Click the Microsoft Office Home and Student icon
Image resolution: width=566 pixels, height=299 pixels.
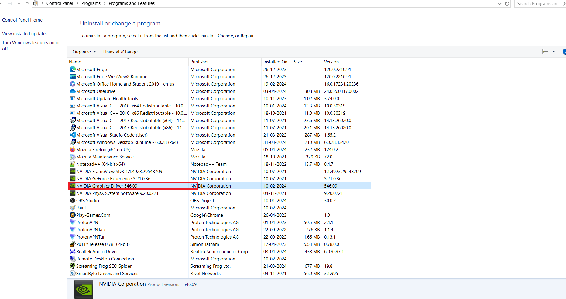[72, 84]
